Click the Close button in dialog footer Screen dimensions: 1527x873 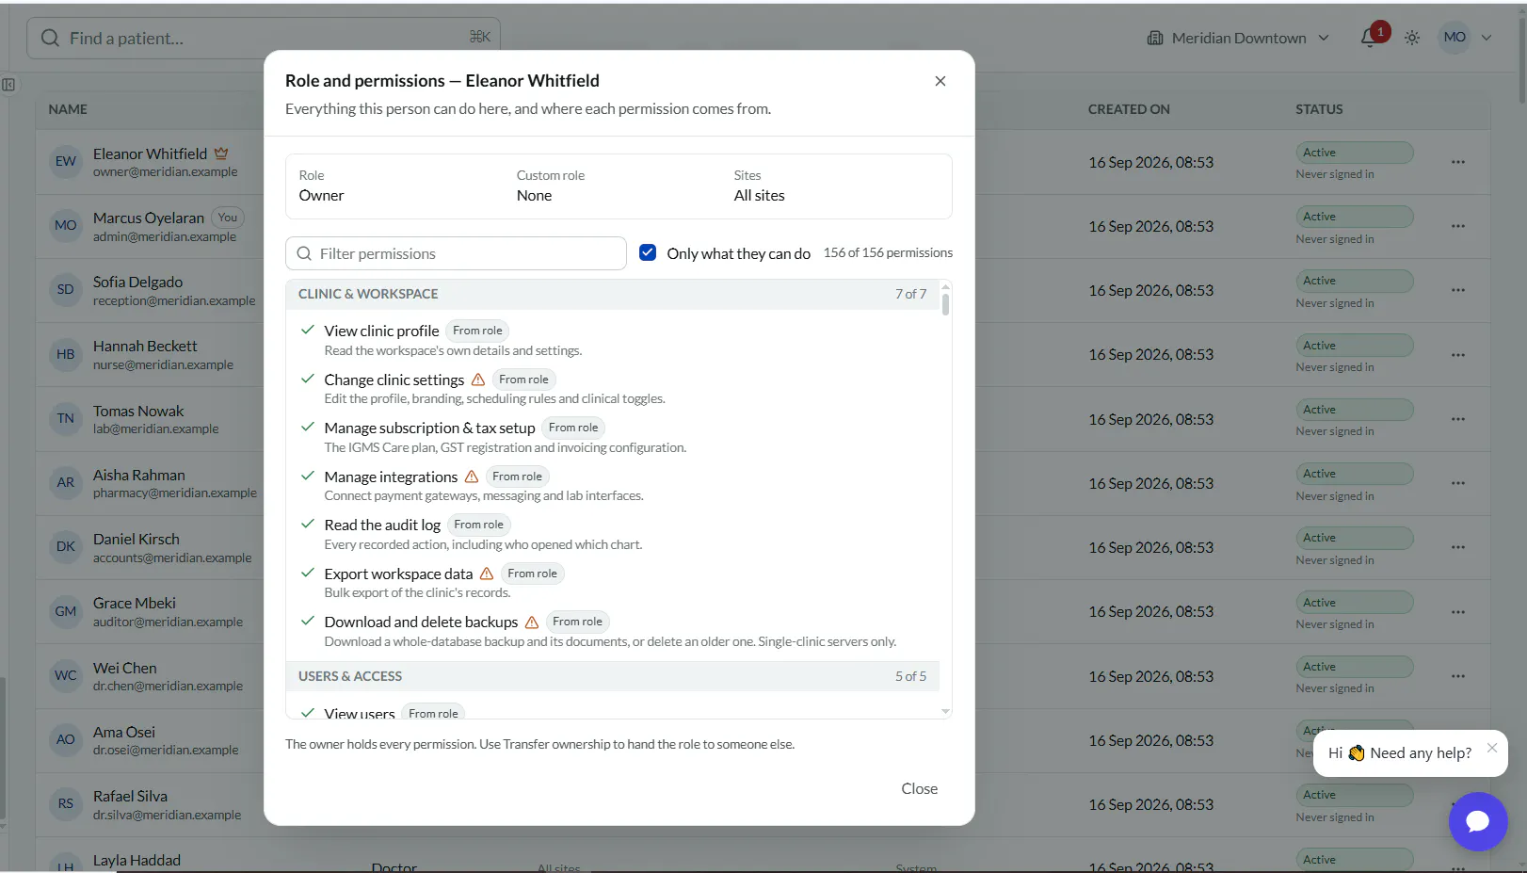[919, 789]
